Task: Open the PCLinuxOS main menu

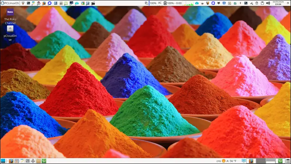Action: coord(10,3)
